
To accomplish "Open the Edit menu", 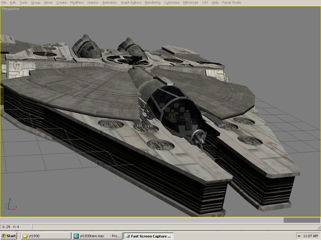I will point(13,2).
